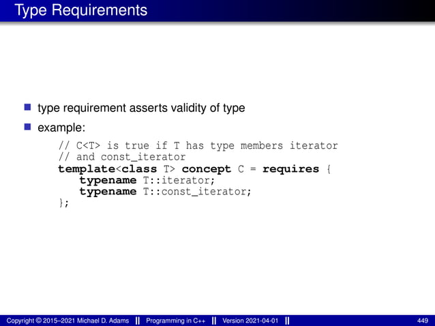Click the 'example:' bullet text
Image resolution: width=435 pixels, height=326 pixels.
click(61, 128)
